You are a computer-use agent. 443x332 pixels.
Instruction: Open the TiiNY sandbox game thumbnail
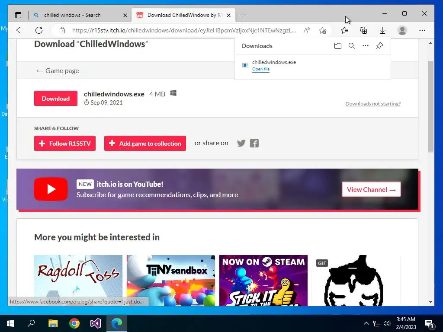(x=170, y=281)
